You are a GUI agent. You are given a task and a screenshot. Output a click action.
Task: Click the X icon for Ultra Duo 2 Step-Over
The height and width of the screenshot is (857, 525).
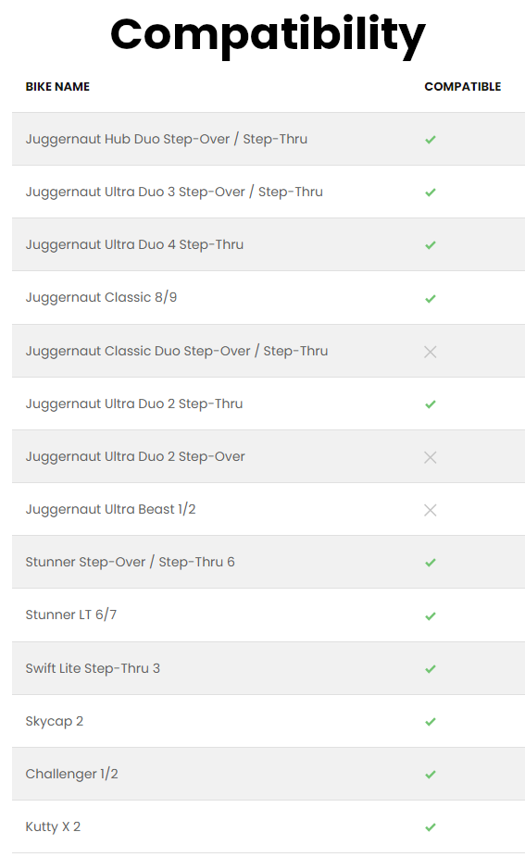coord(431,457)
